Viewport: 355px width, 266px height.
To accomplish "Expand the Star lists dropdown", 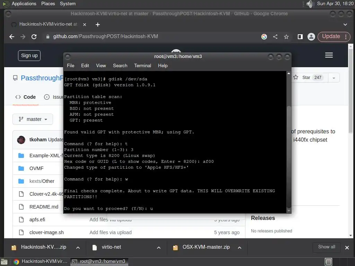I will 334,78.
